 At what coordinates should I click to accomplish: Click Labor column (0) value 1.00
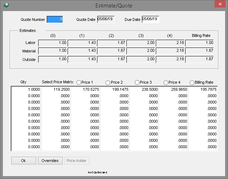click(x=52, y=43)
